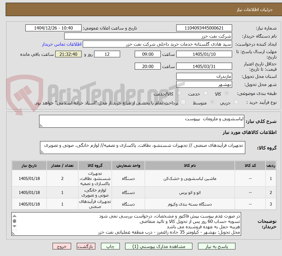Click item ماشین لباسشویی و خشک‌کن
The height and width of the screenshot is (256, 282).
pos(190,178)
